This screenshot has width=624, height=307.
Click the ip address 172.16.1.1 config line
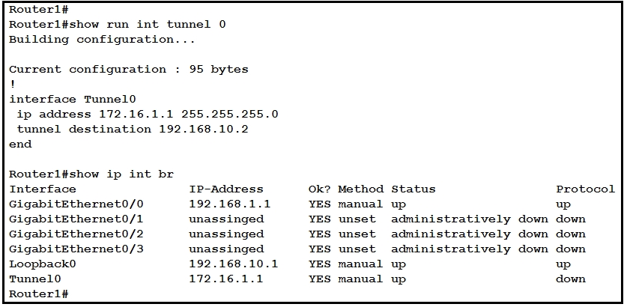147,114
